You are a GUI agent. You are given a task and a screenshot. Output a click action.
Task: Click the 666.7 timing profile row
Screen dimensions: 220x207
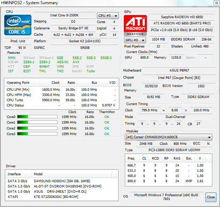click(x=168, y=165)
